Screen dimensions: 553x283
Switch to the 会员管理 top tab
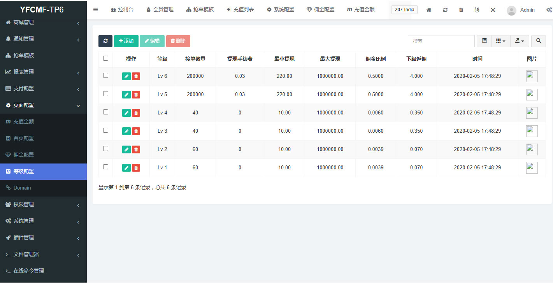(160, 10)
